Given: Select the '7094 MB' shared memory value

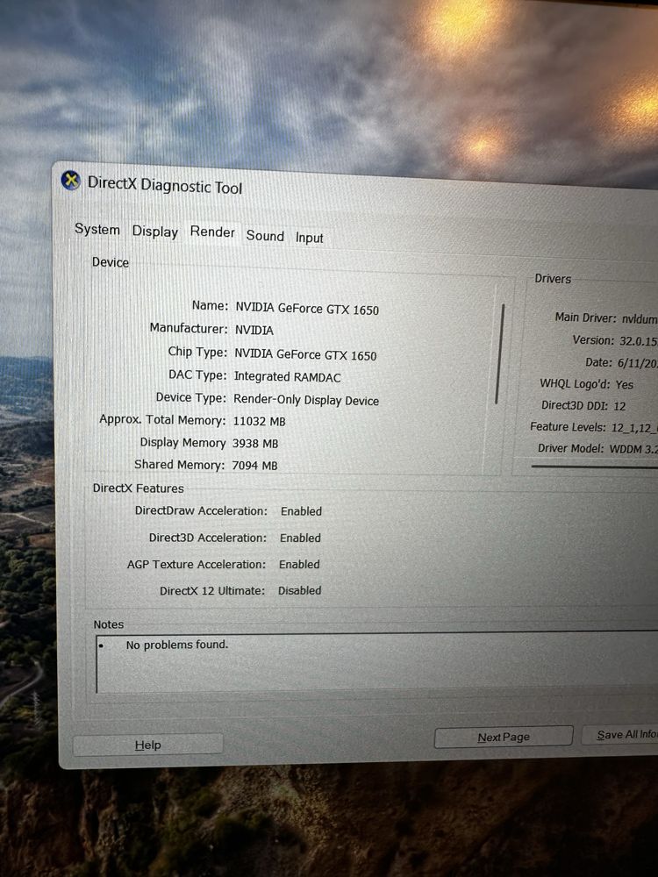Looking at the screenshot, I should click(254, 466).
